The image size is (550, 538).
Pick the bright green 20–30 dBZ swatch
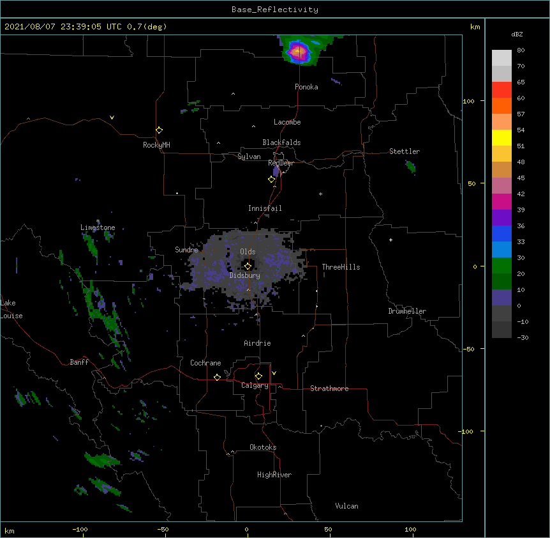[x=502, y=266]
